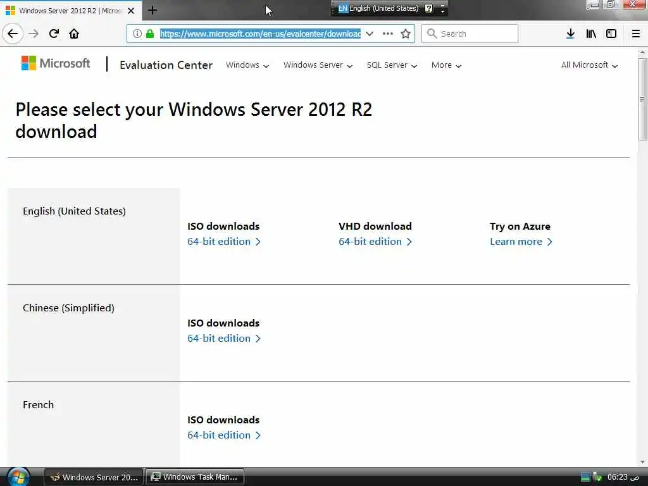This screenshot has width=648, height=486.
Task: Open the page actions three-dot menu
Action: (x=388, y=34)
